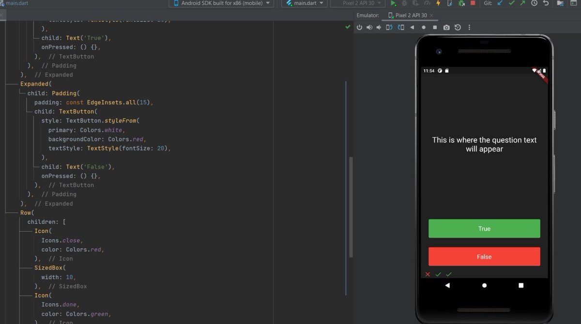The height and width of the screenshot is (324, 581).
Task: Rotate emulator left icon
Action: 390,28
